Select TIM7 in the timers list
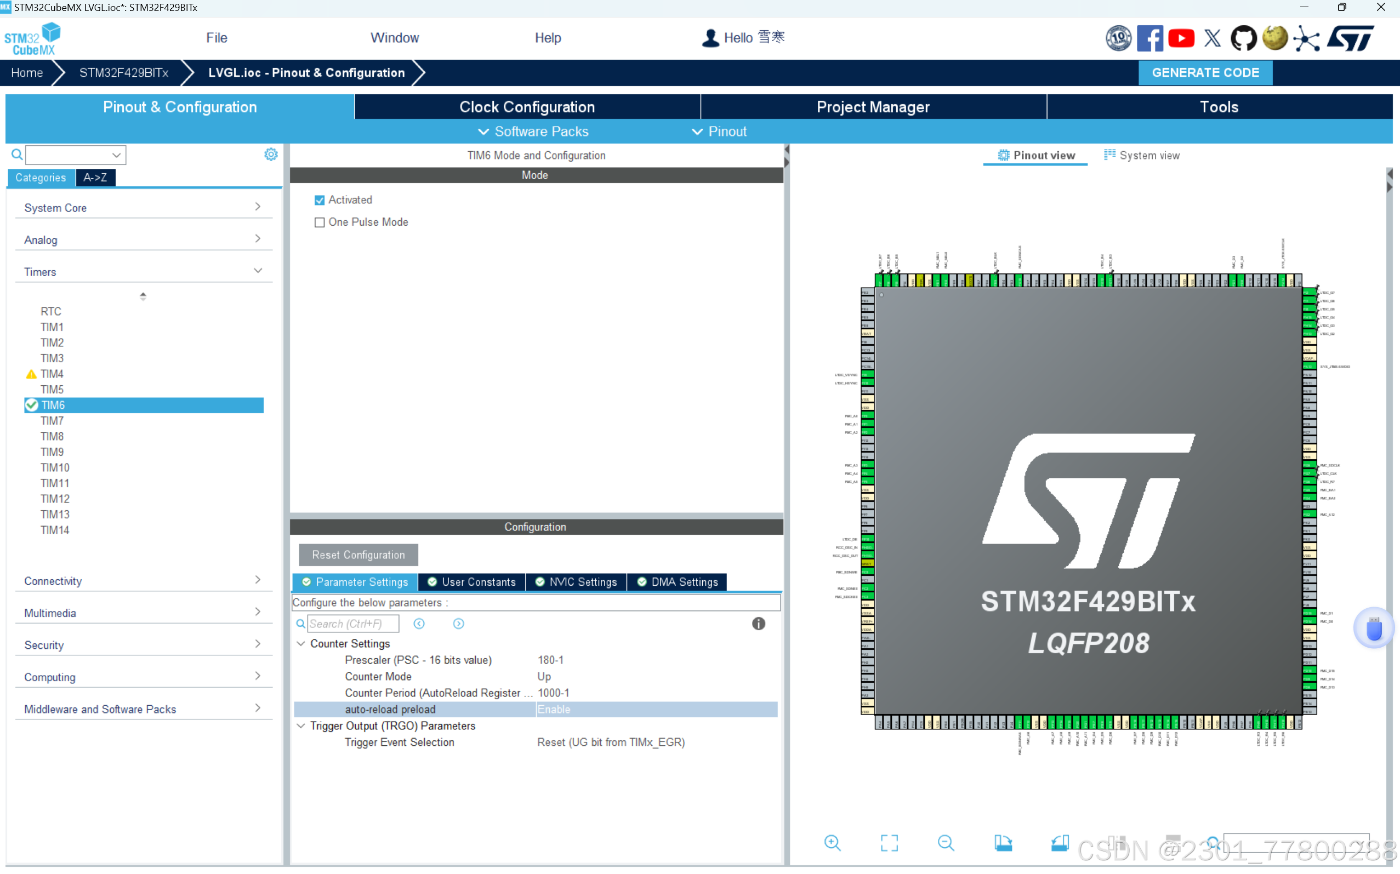1400x874 pixels. (x=52, y=420)
